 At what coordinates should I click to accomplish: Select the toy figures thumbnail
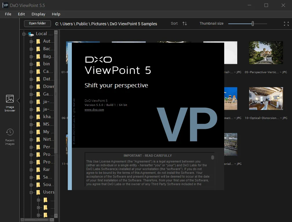click(231, 98)
